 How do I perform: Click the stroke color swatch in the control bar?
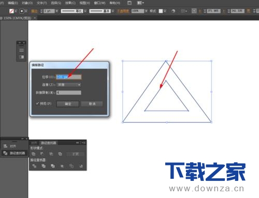(22, 11)
